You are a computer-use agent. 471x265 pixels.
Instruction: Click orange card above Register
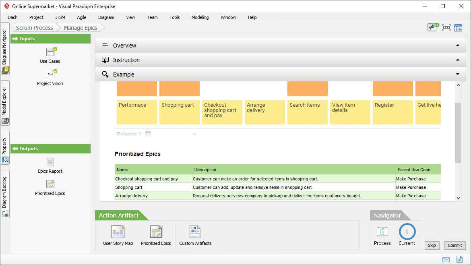coord(392,89)
